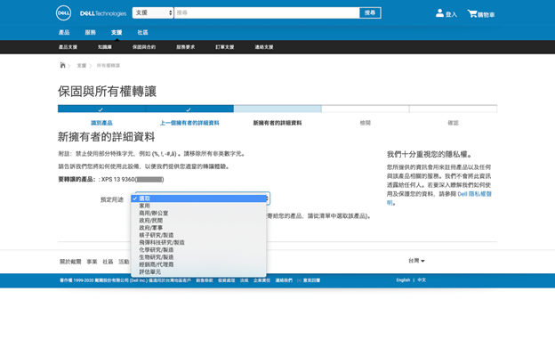555x348 pixels.
Task: Choose 經銷商/代理商 from the dropdown list
Action: pos(198,264)
